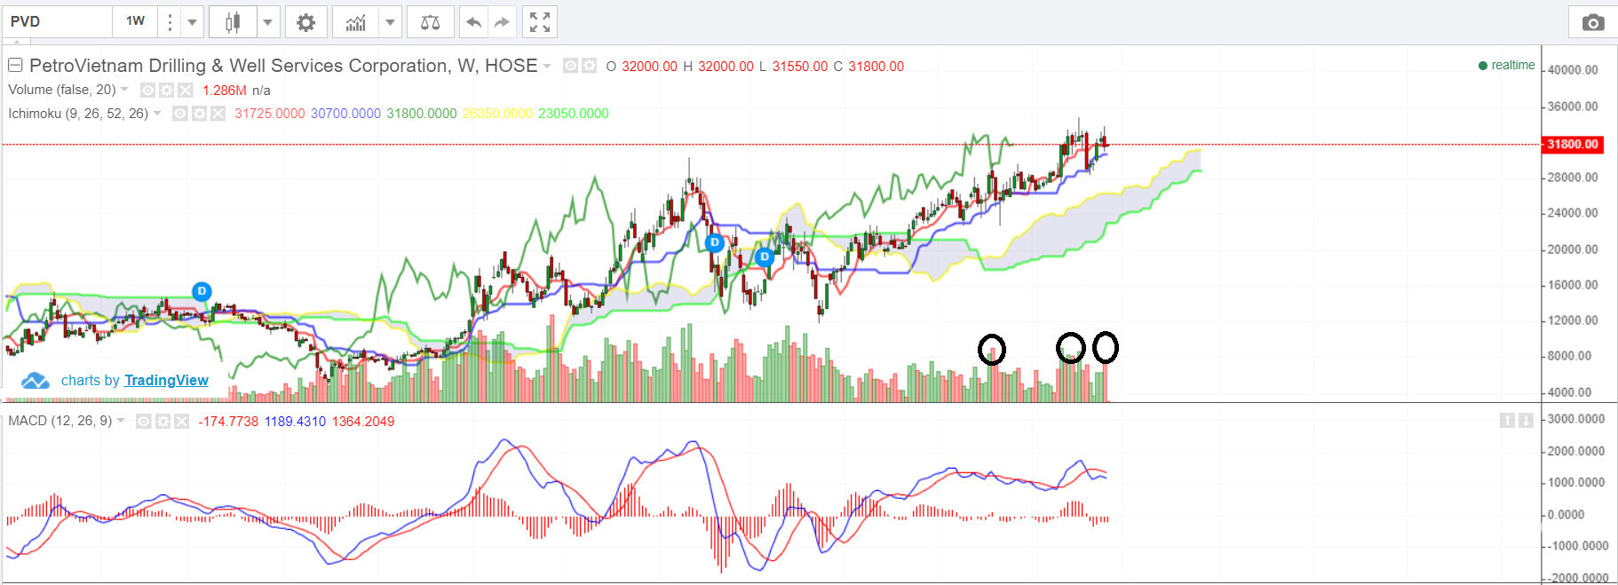Toggle Volume indicator visibility eye

coord(148,91)
